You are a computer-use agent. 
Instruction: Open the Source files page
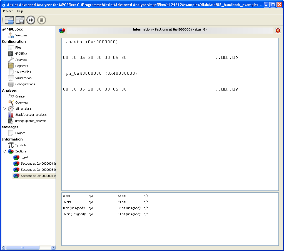pos(23,72)
